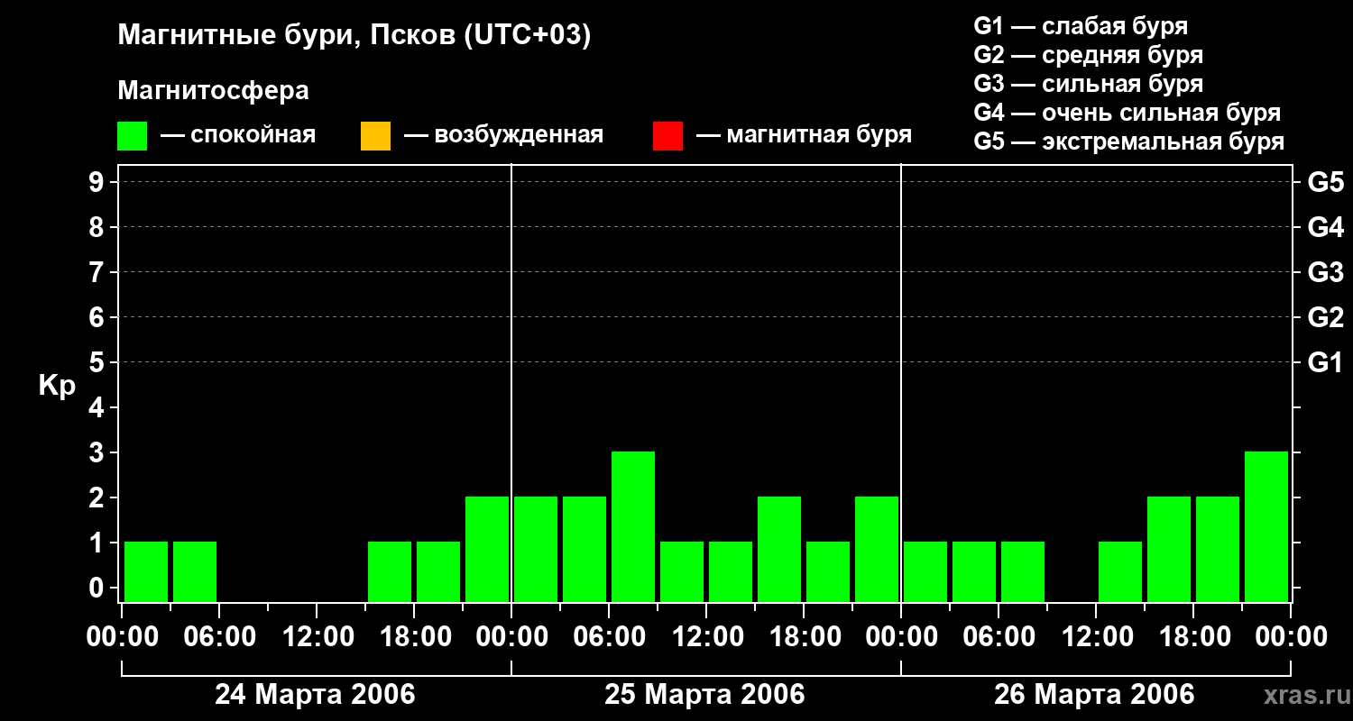Screen dimensions: 1353x721
Task: Click the «G3» label on the right axis
Action: click(1326, 272)
